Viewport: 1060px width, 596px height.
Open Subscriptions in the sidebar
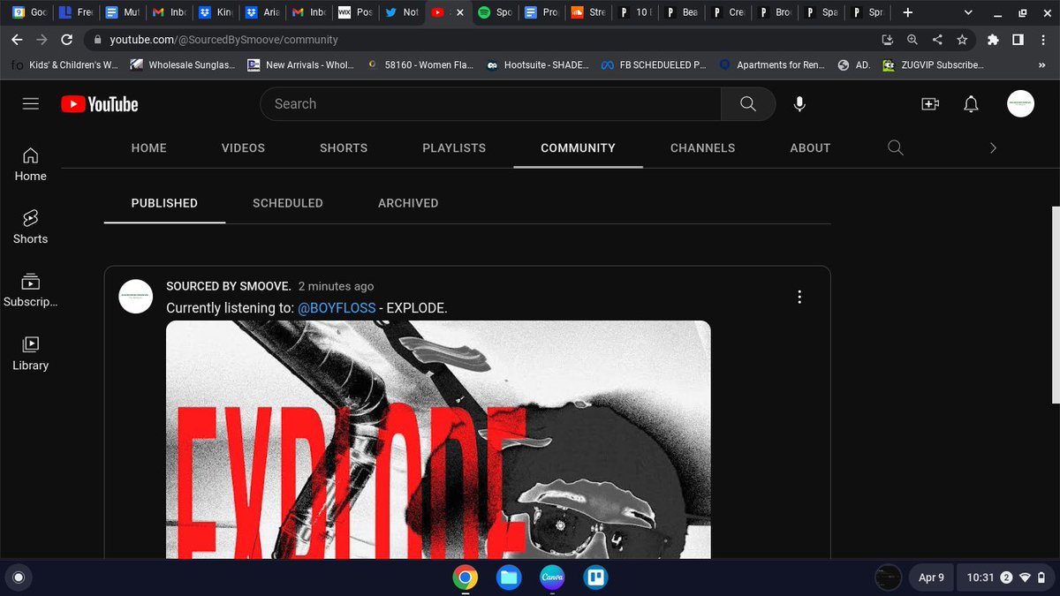pos(30,290)
